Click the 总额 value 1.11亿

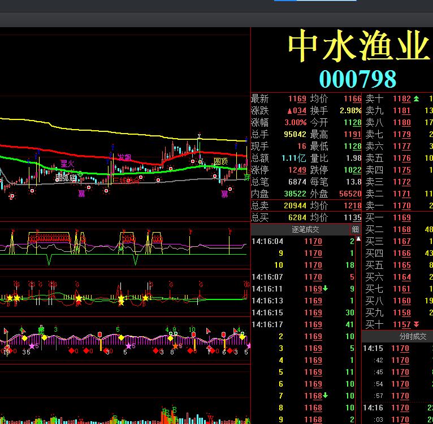(294, 158)
